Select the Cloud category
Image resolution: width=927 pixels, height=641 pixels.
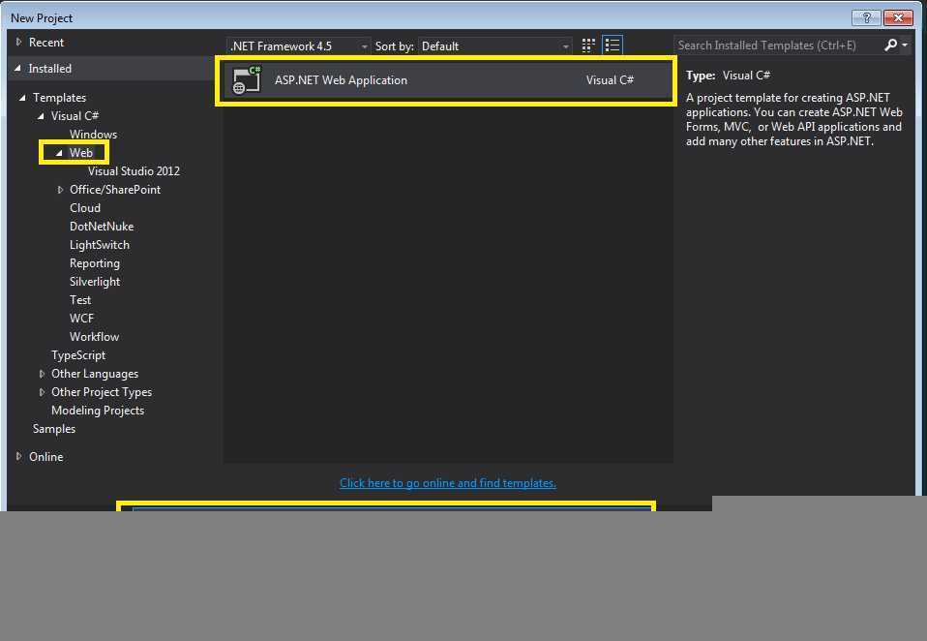tap(85, 208)
